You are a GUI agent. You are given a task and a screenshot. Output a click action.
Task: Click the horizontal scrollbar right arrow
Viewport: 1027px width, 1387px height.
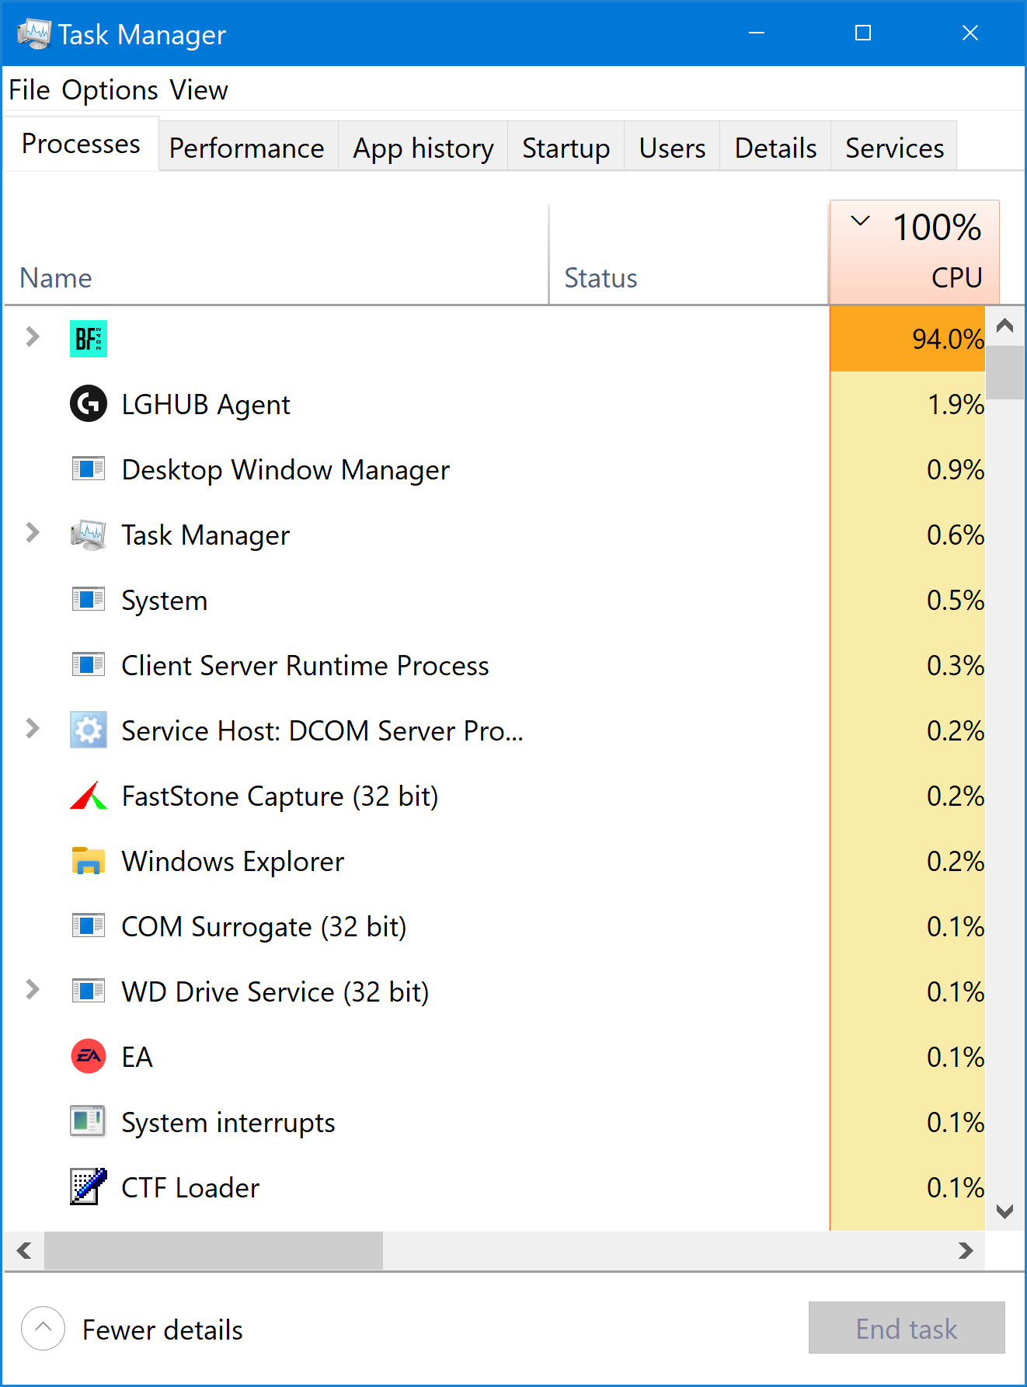966,1250
